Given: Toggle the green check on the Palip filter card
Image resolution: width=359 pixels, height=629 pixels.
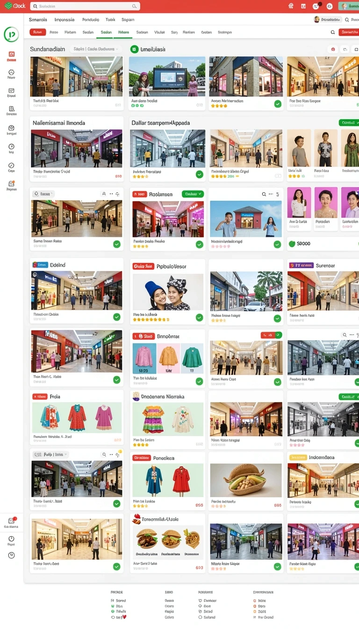Looking at the screenshot, I should (x=117, y=504).
